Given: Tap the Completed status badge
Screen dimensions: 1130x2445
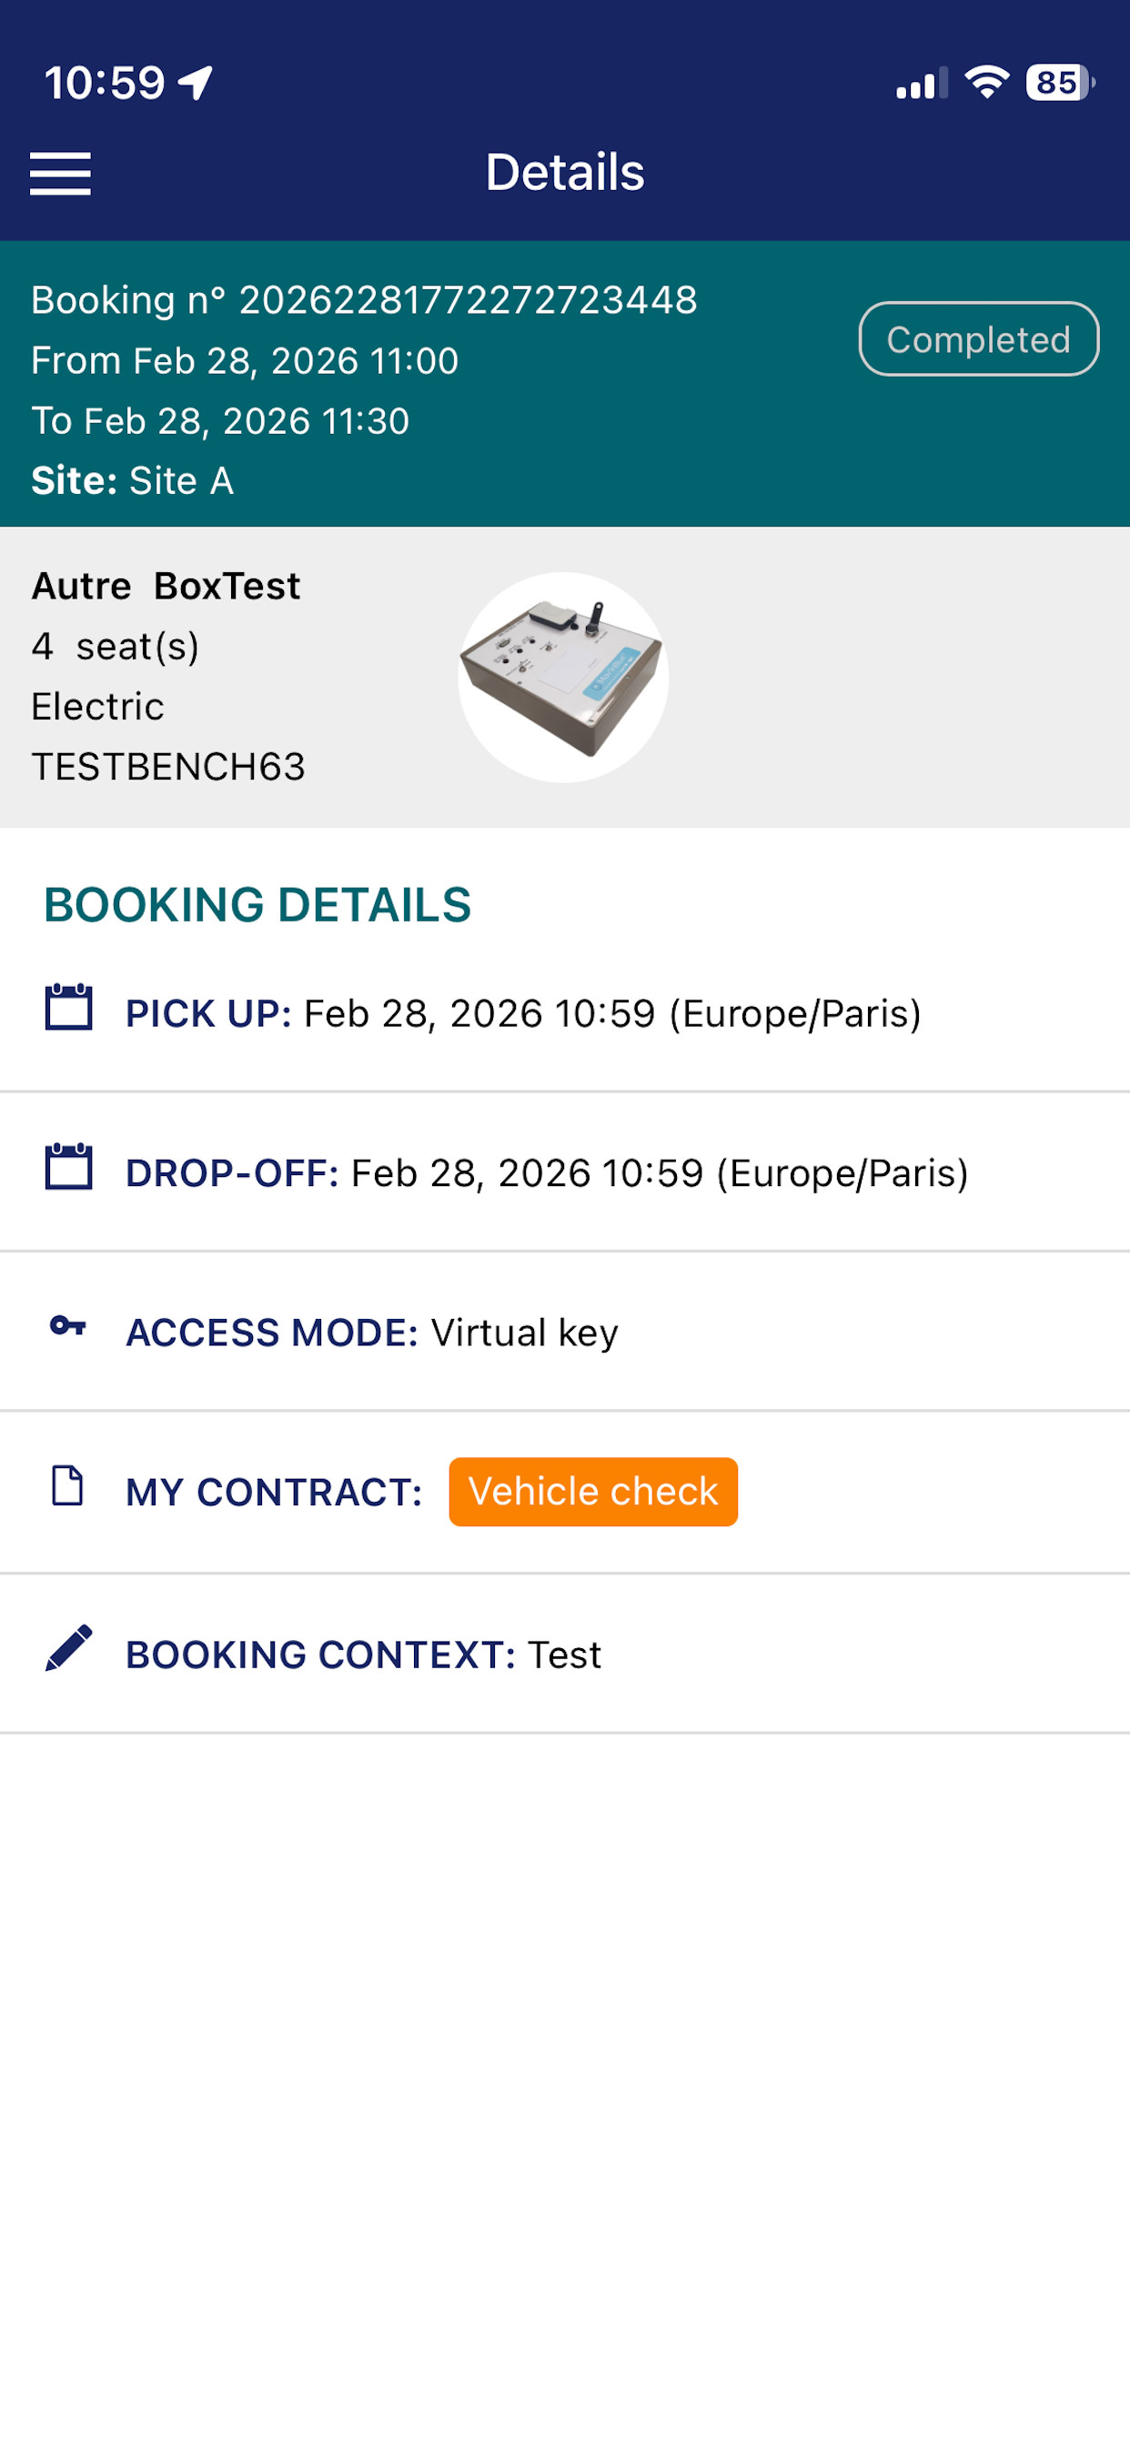Looking at the screenshot, I should point(979,339).
